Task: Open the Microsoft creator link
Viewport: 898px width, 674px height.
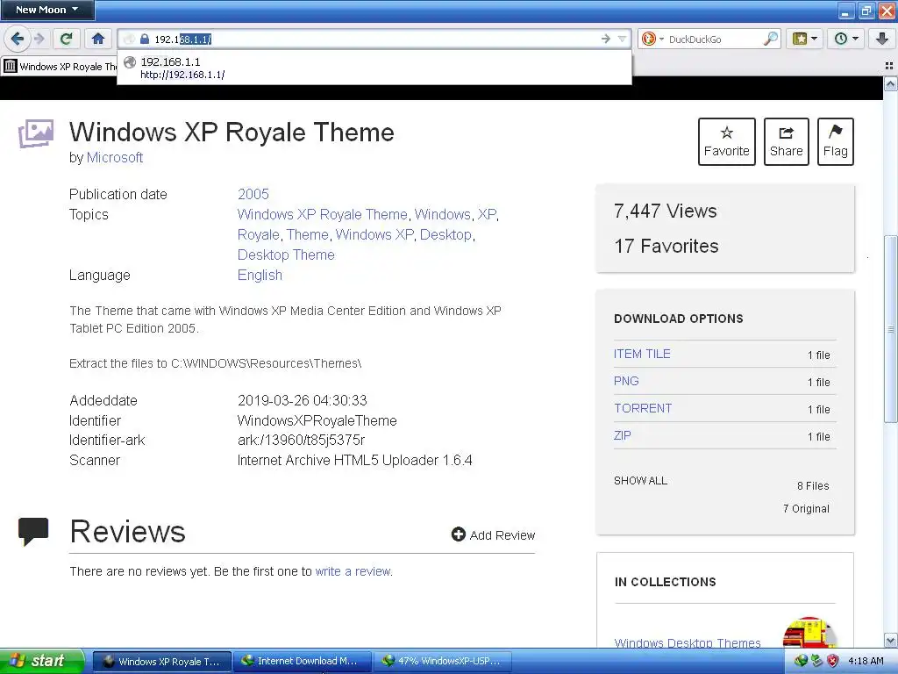Action: tap(115, 158)
